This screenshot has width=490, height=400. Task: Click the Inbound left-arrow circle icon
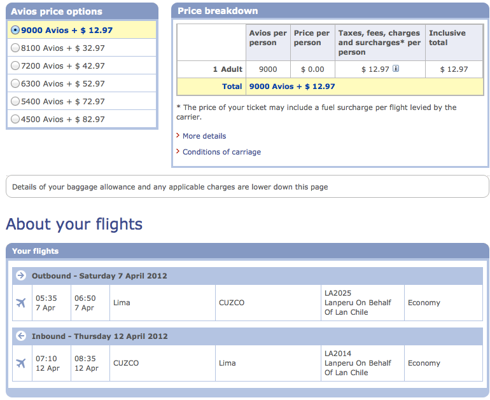[x=21, y=336]
